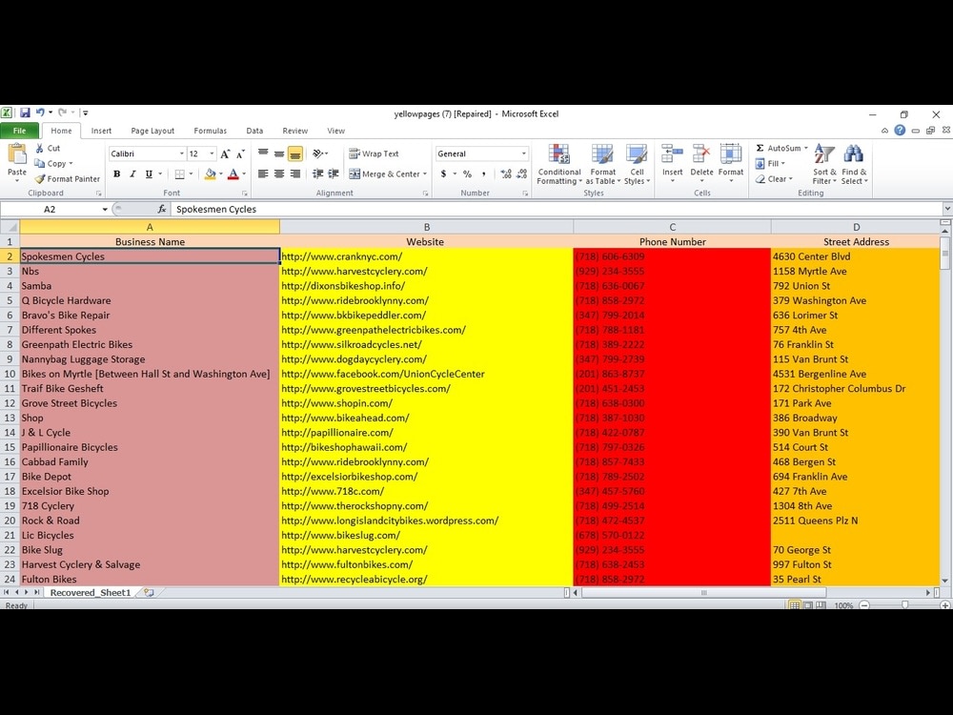Increase decimal places
Viewport: 953px width, 715px height.
(506, 174)
